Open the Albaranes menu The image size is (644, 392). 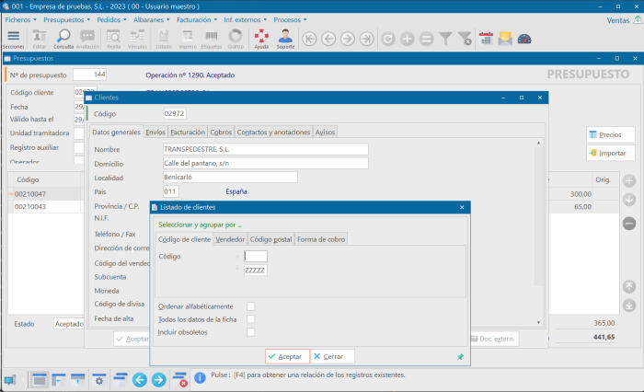click(151, 19)
